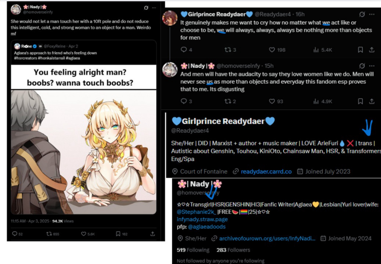Click Grok icon on Girlprince Readydaer's tweet
Viewport: 381px width, 264px height.
(362, 14)
